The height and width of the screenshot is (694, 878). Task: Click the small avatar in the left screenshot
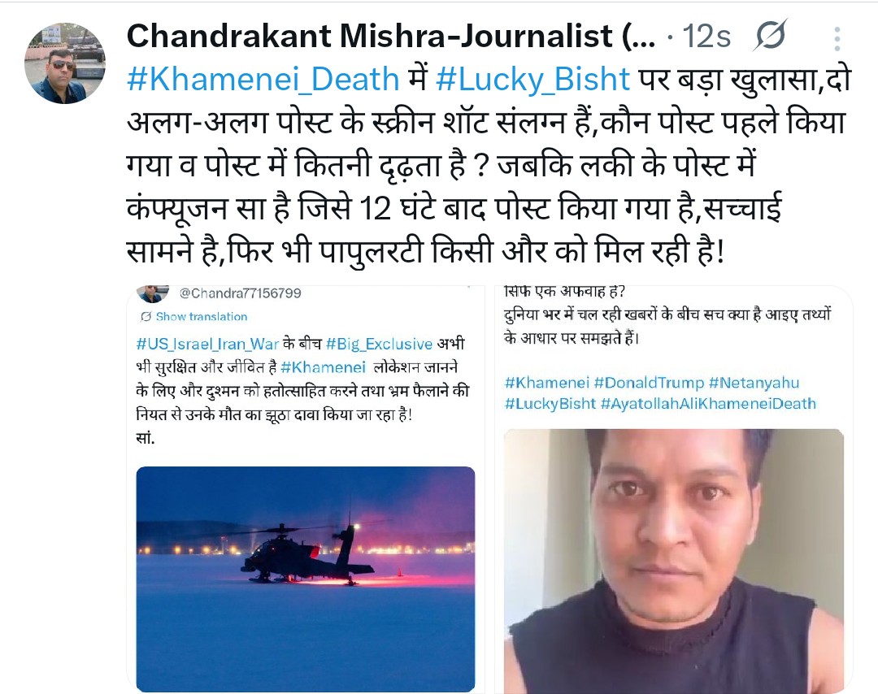[x=154, y=293]
